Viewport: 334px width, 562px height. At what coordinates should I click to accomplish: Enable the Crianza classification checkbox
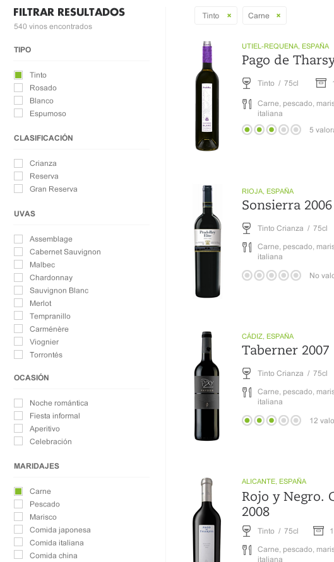tap(18, 163)
